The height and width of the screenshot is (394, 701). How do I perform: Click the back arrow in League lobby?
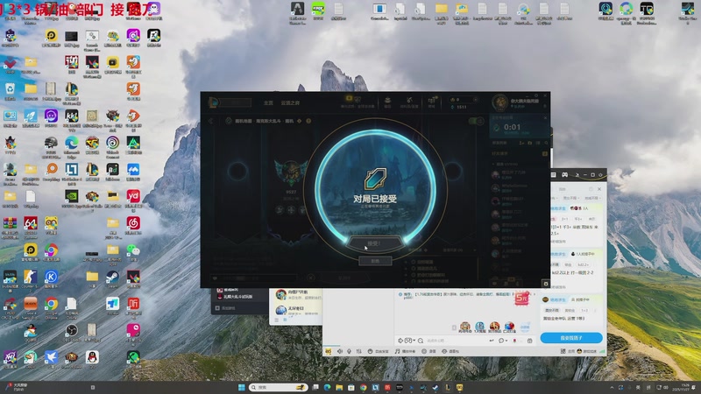[x=211, y=121]
